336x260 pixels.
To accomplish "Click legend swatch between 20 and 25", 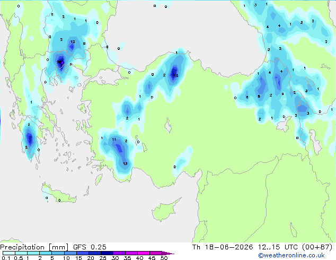I will (x=95, y=253).
